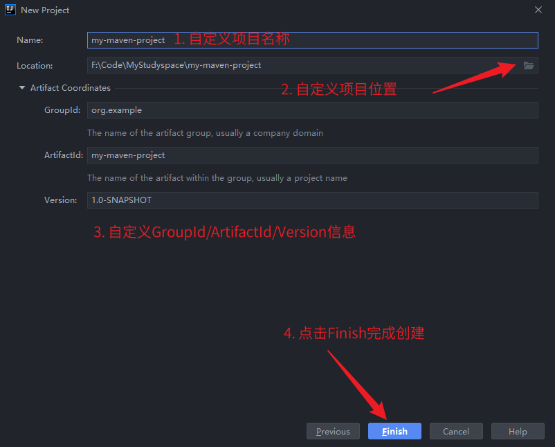Click the GroupId description hint text

pyautogui.click(x=205, y=133)
